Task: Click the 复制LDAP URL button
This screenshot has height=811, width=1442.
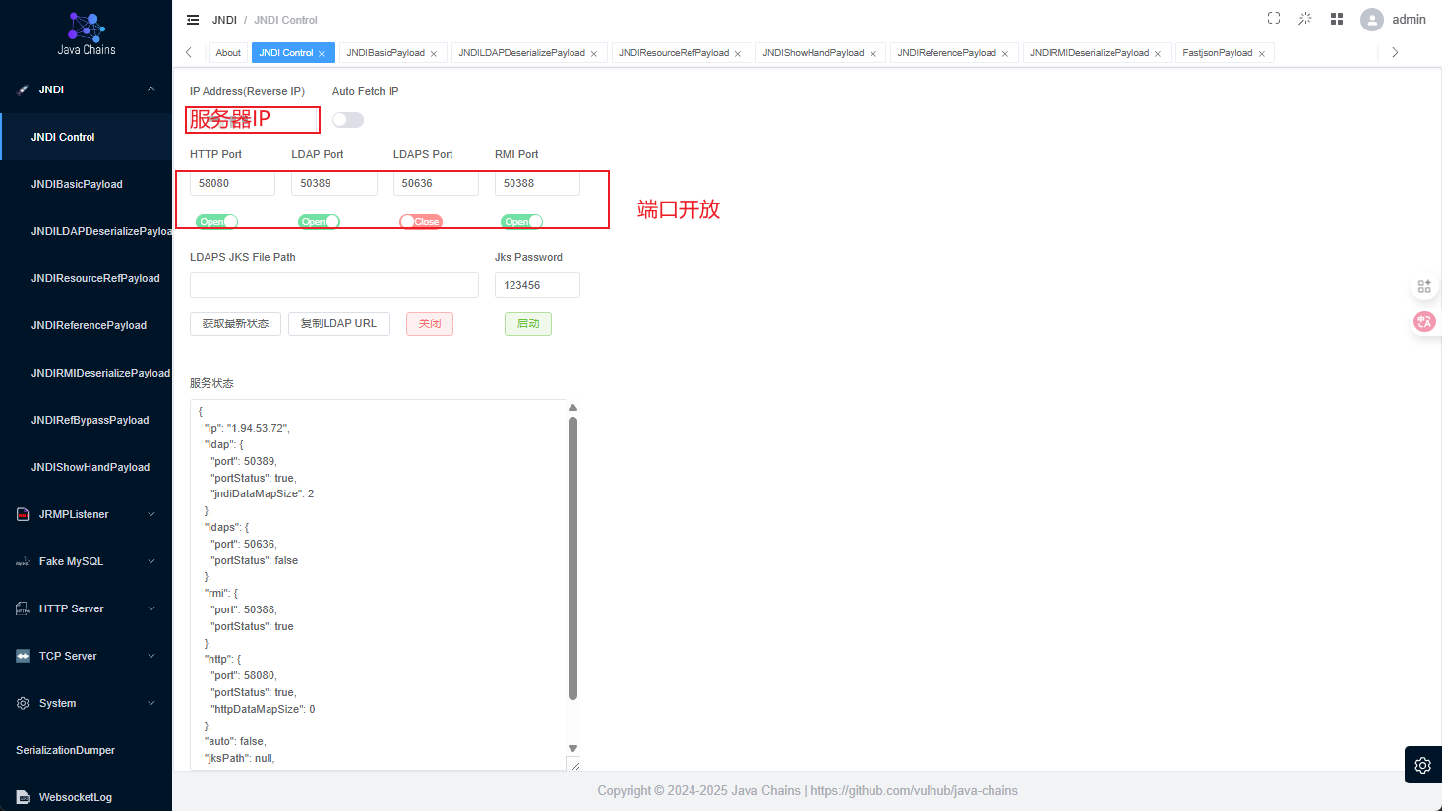Action: 338,323
